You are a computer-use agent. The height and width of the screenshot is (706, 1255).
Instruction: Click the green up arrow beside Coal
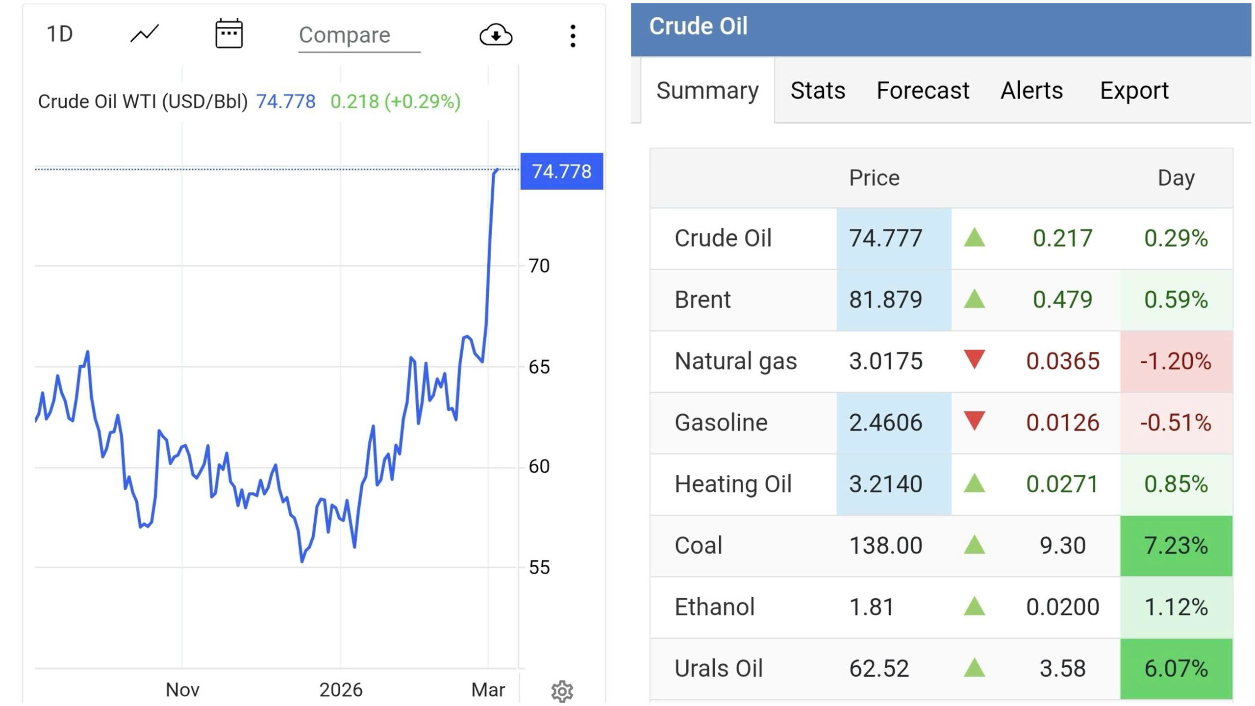pyautogui.click(x=974, y=545)
